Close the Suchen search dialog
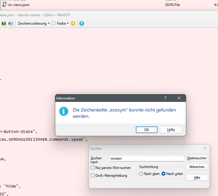 [205, 148]
